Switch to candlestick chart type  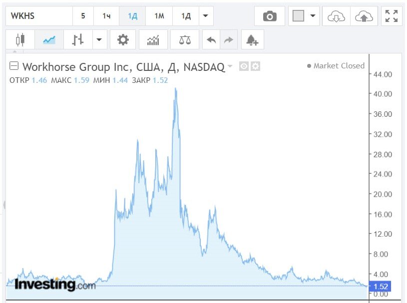pos(20,40)
